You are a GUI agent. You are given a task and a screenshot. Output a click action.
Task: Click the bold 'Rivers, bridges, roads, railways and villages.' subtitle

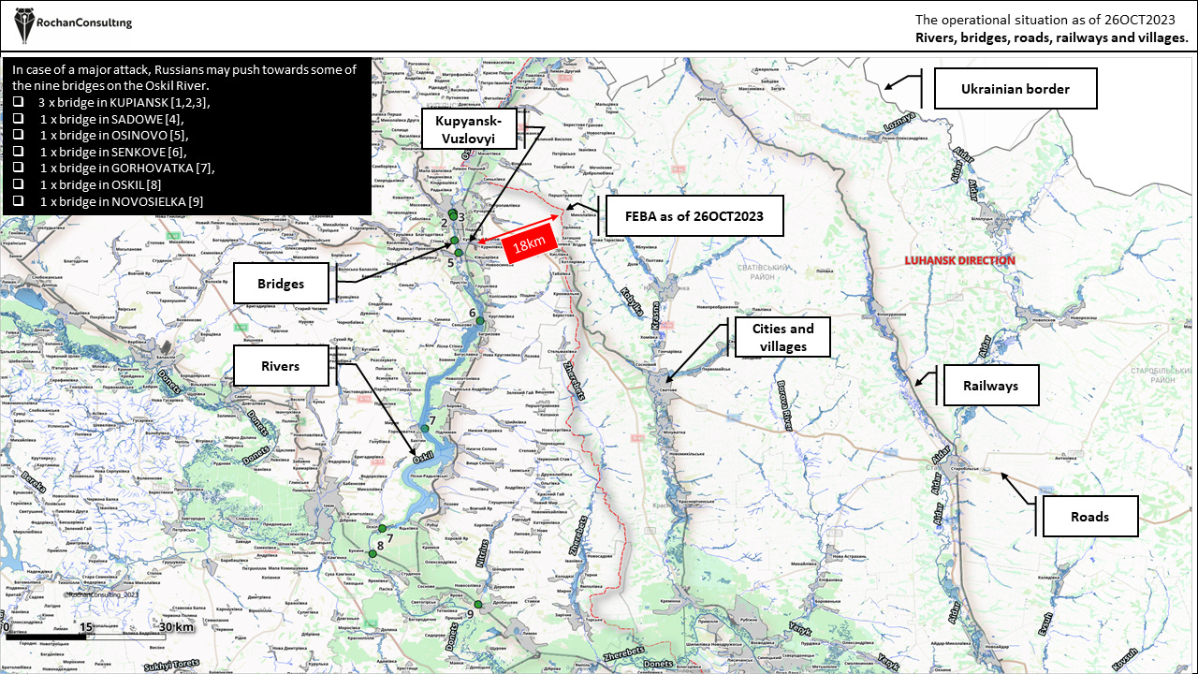click(x=1052, y=37)
